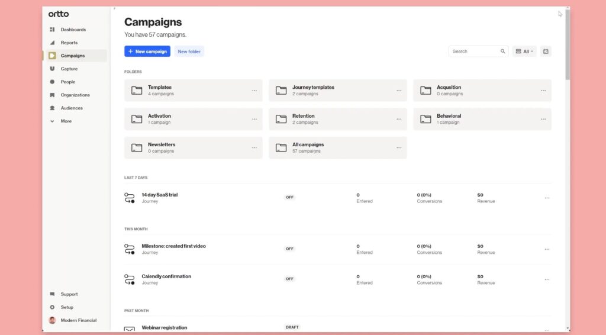Open options menu for Retention folder
This screenshot has width=606, height=335.
pos(399,119)
